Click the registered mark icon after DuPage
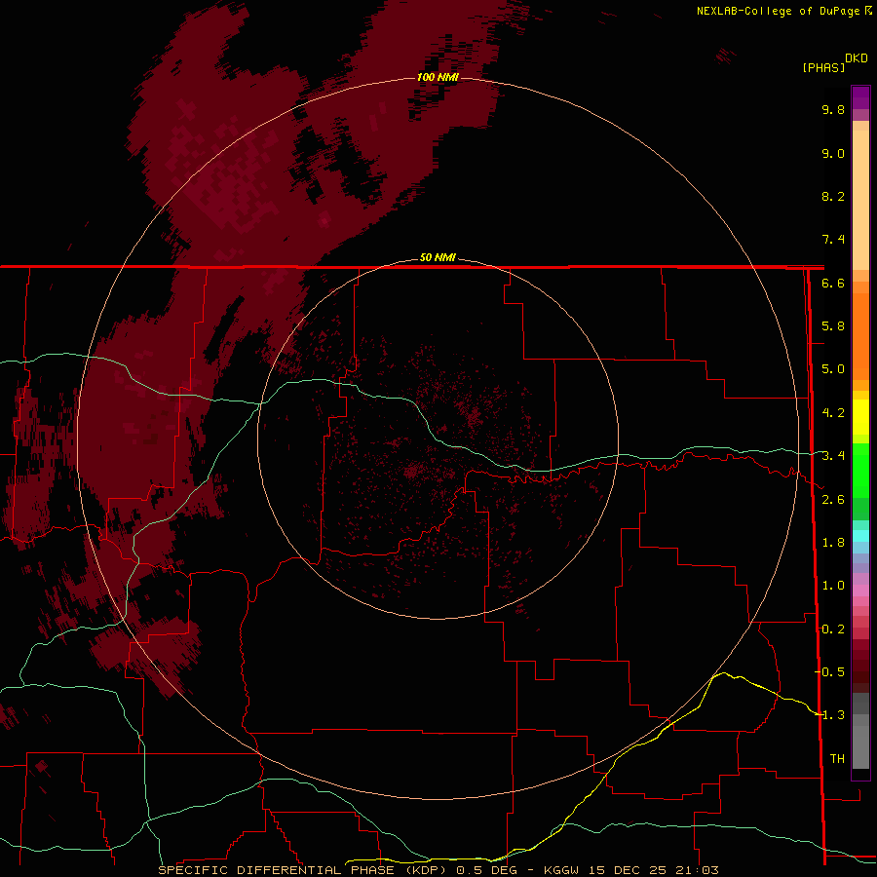Image resolution: width=877 pixels, height=877 pixels. point(868,11)
